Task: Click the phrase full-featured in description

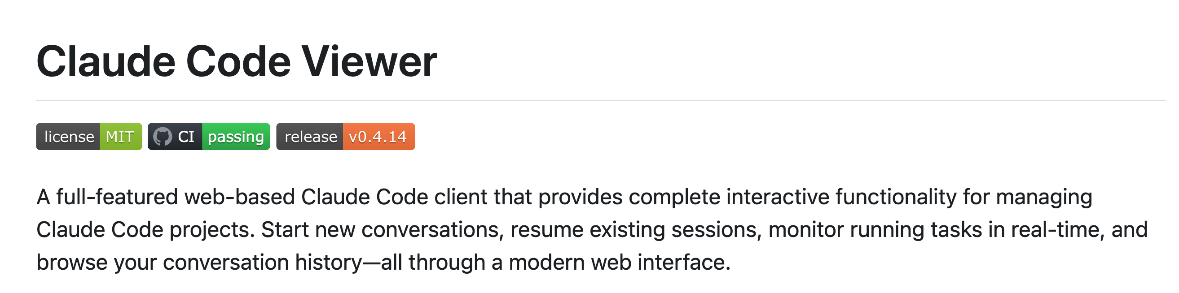Action: coord(117,197)
